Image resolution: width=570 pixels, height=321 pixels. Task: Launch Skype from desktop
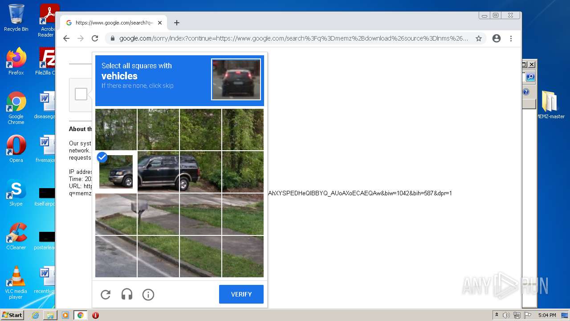[16, 193]
